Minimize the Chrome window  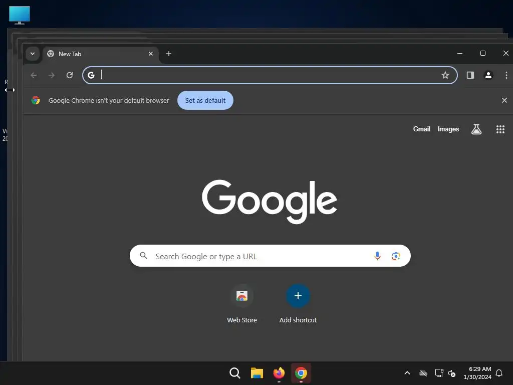(x=460, y=53)
